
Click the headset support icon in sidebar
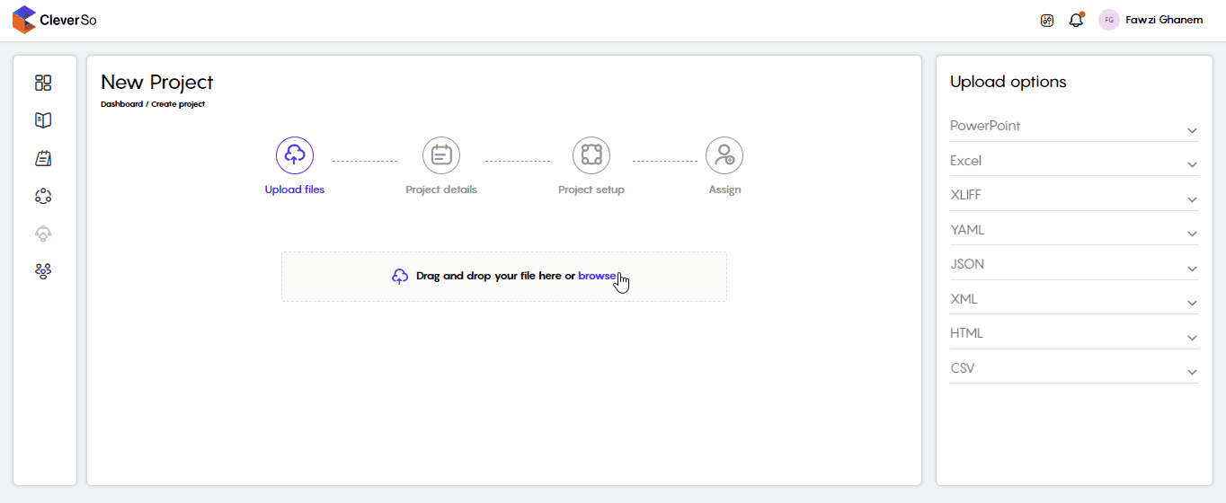coord(43,234)
